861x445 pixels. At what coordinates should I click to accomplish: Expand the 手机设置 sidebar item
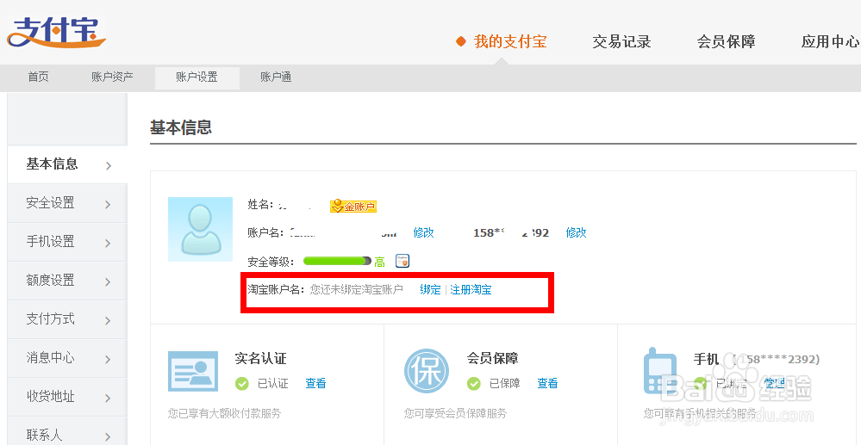[67, 242]
